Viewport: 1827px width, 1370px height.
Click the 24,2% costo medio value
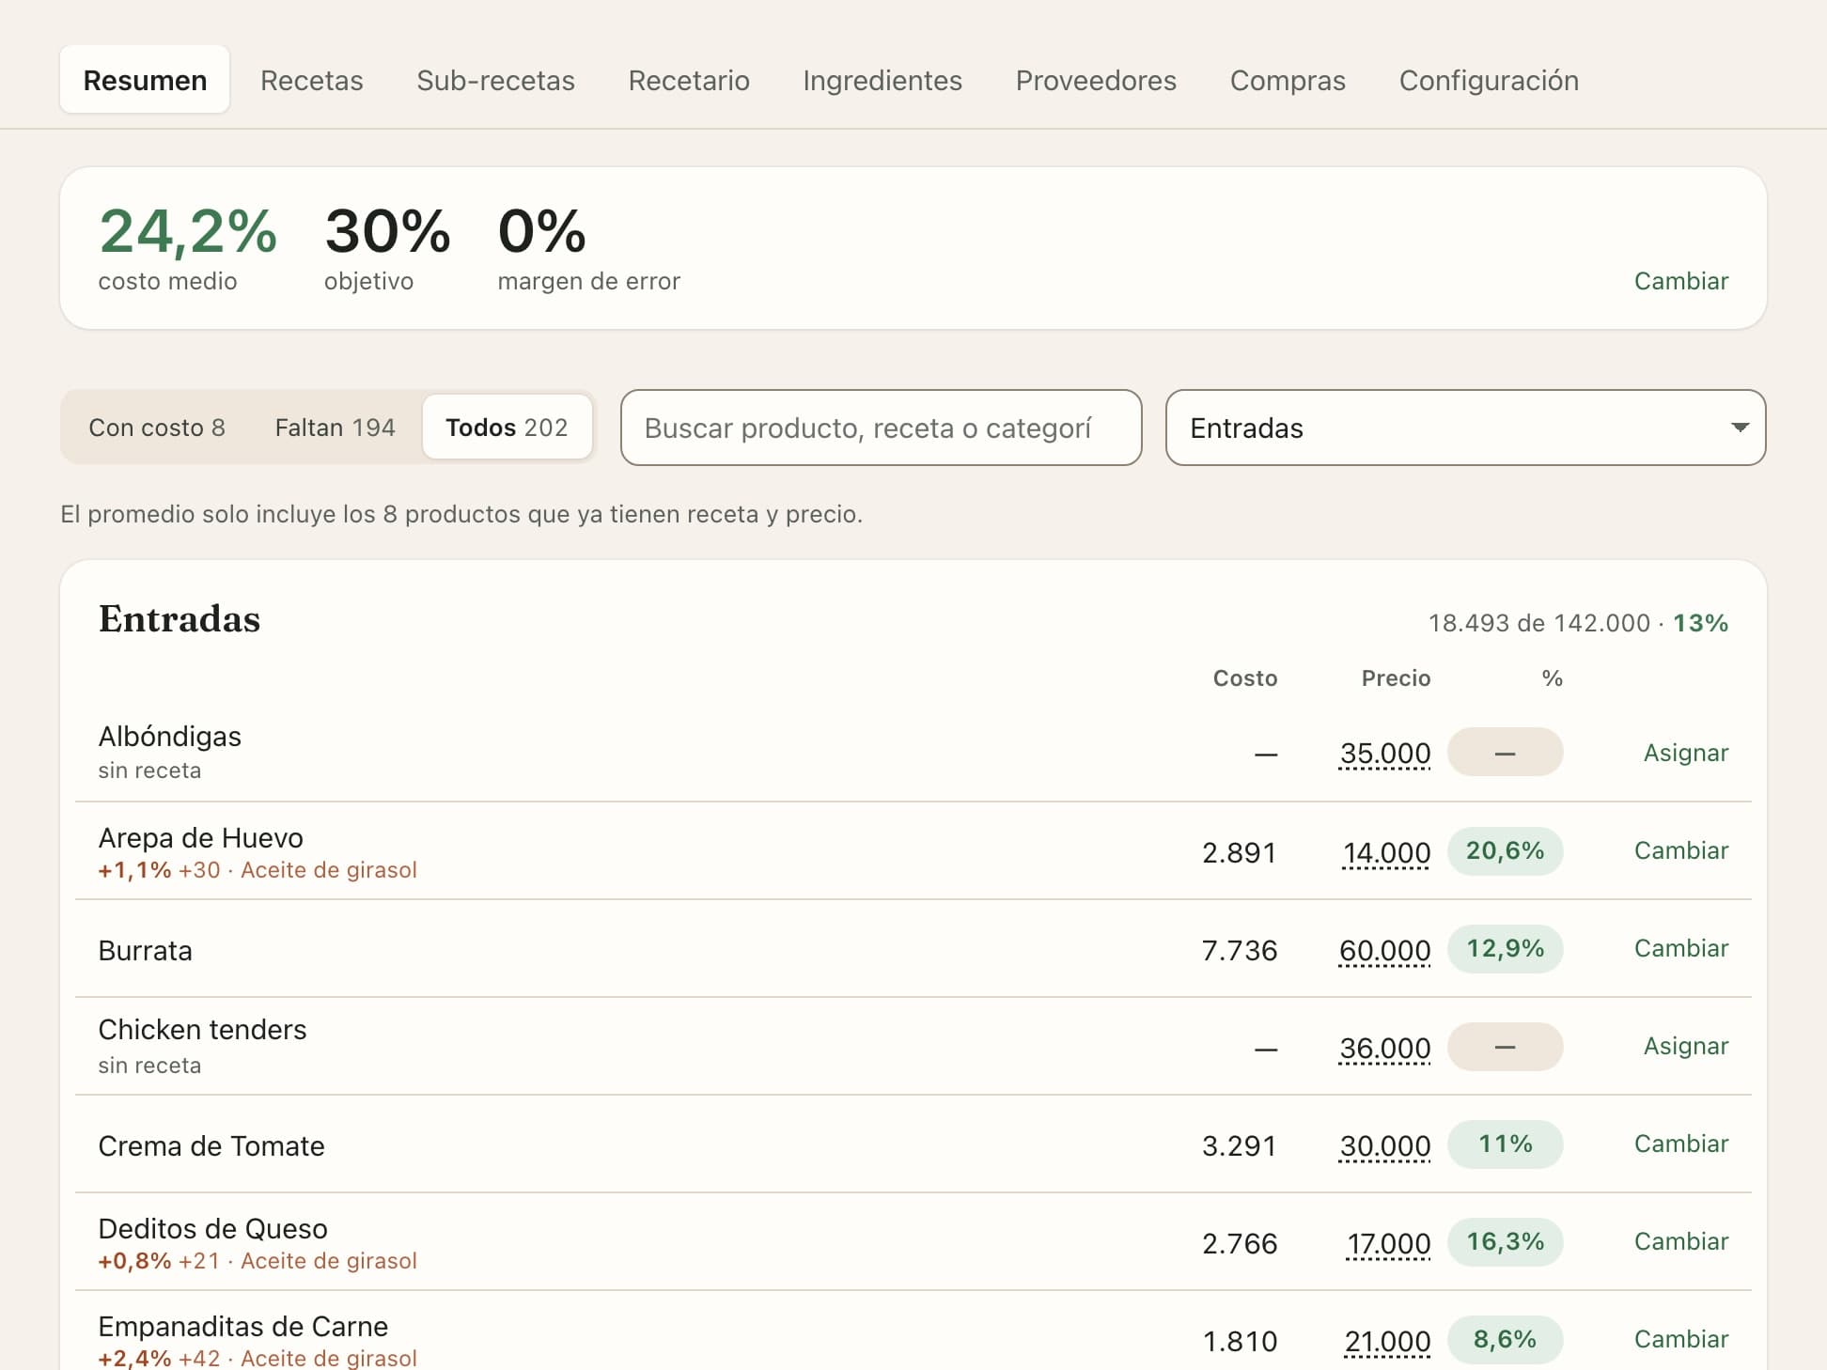point(188,231)
